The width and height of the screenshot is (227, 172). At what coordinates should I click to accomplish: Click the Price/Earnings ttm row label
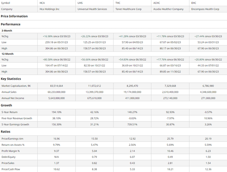point(12,139)
